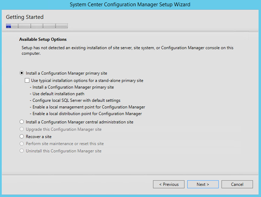Click Perform site maintenance or reset radio

pyautogui.click(x=22, y=144)
